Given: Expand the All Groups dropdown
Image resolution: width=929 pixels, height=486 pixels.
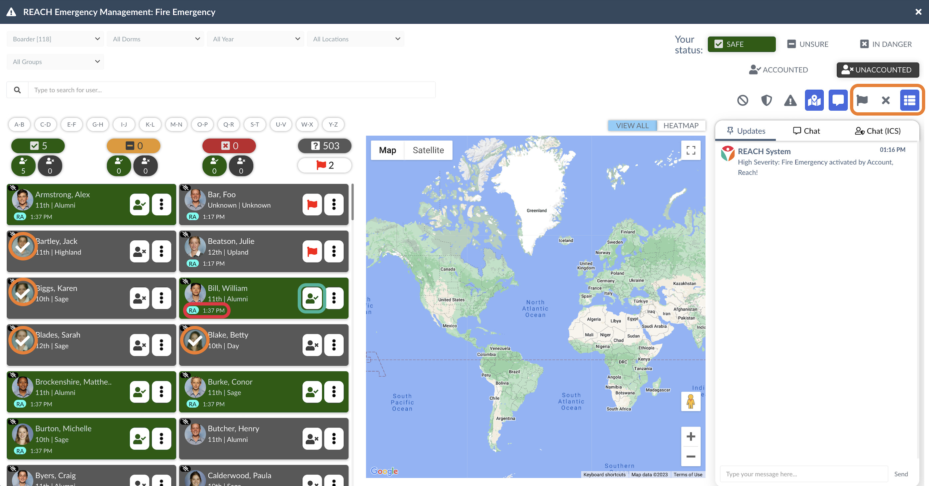Looking at the screenshot, I should 55,62.
